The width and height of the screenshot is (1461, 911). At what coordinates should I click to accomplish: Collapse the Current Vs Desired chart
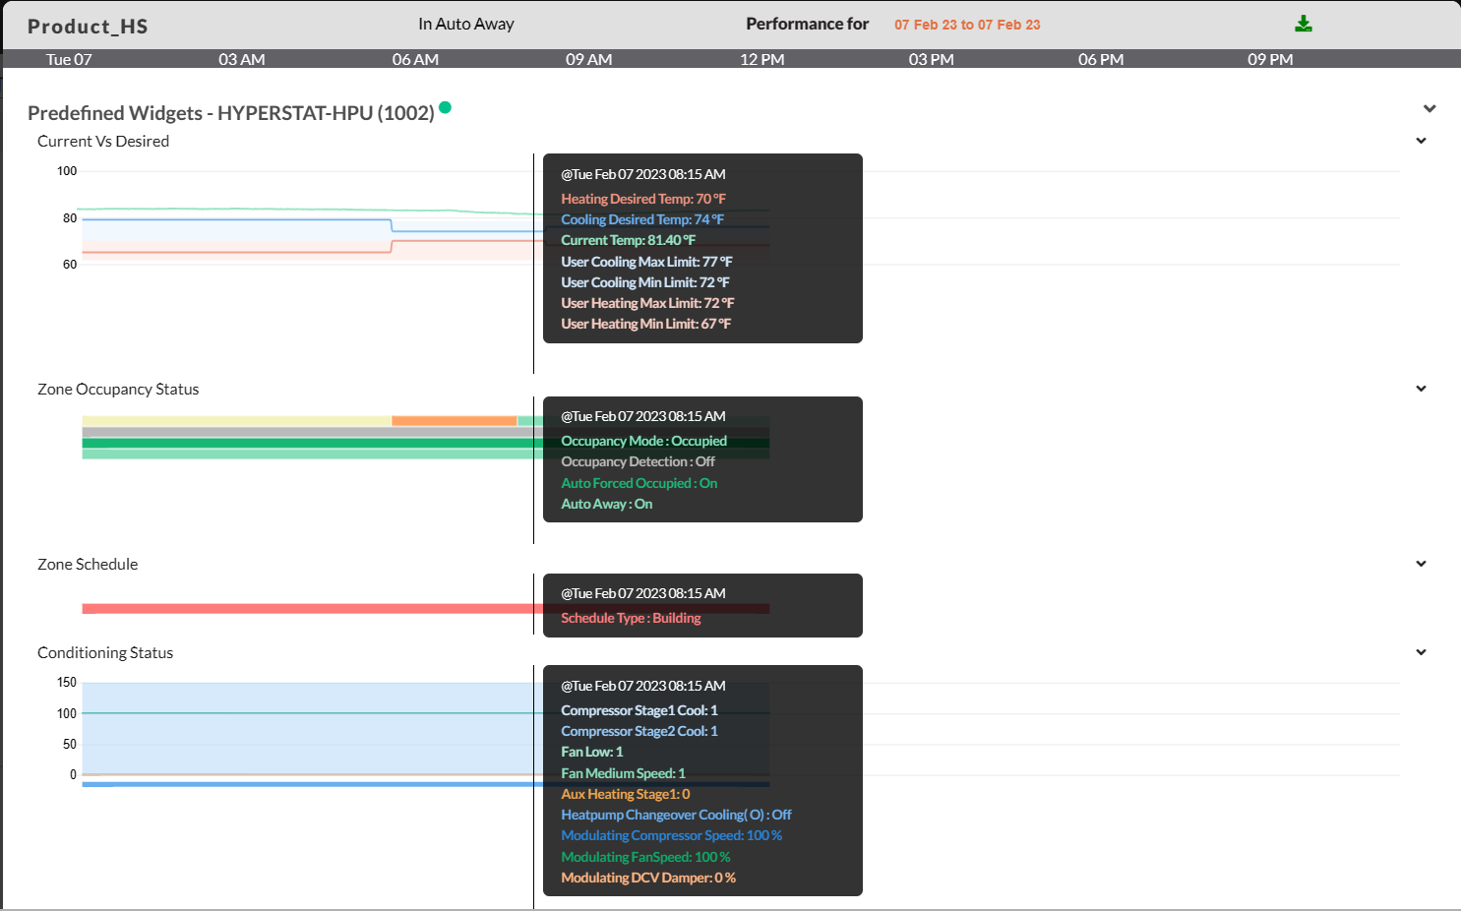tap(1421, 141)
